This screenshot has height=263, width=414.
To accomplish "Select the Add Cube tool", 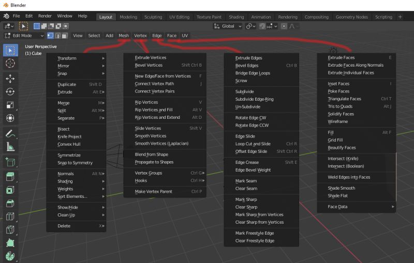I will click(10, 162).
